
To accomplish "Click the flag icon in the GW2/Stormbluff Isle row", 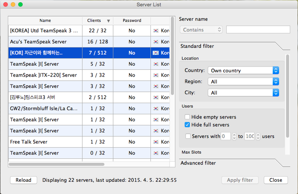I will 156,109.
